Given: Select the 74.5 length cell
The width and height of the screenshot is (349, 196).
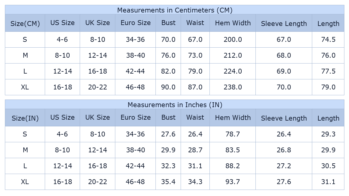Looking at the screenshot, I should tap(328, 40).
